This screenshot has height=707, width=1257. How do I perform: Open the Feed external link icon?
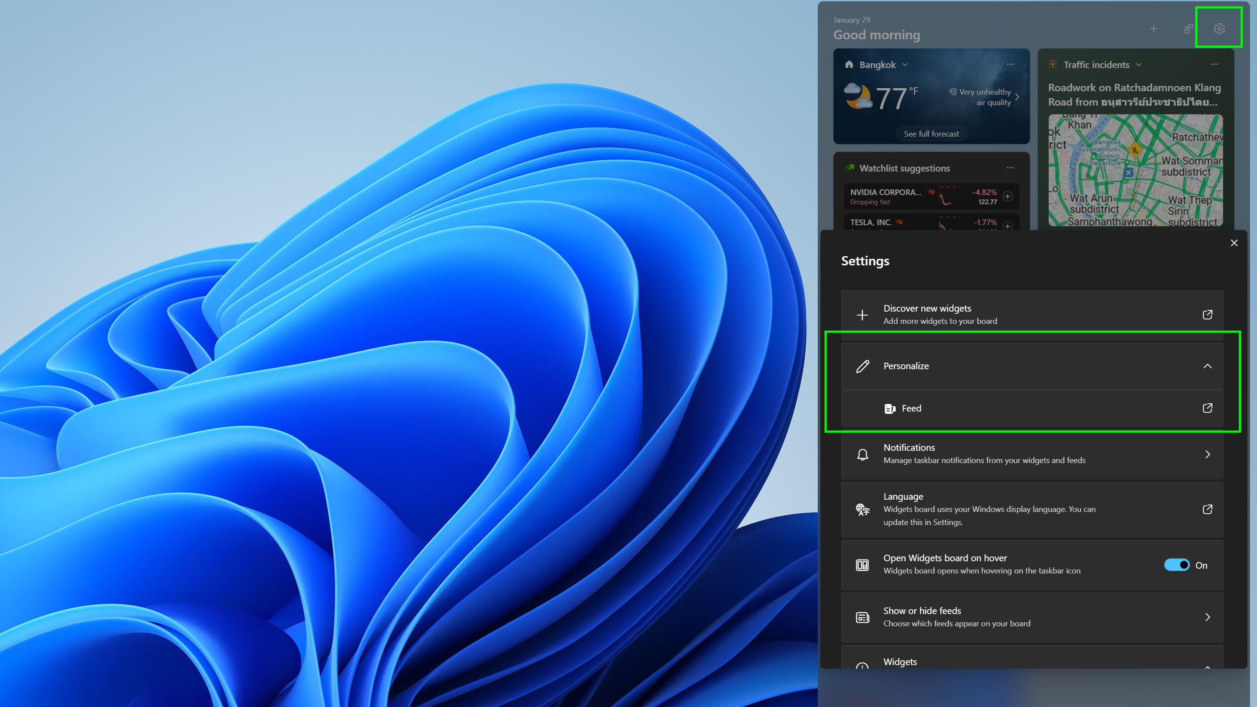click(x=1207, y=408)
